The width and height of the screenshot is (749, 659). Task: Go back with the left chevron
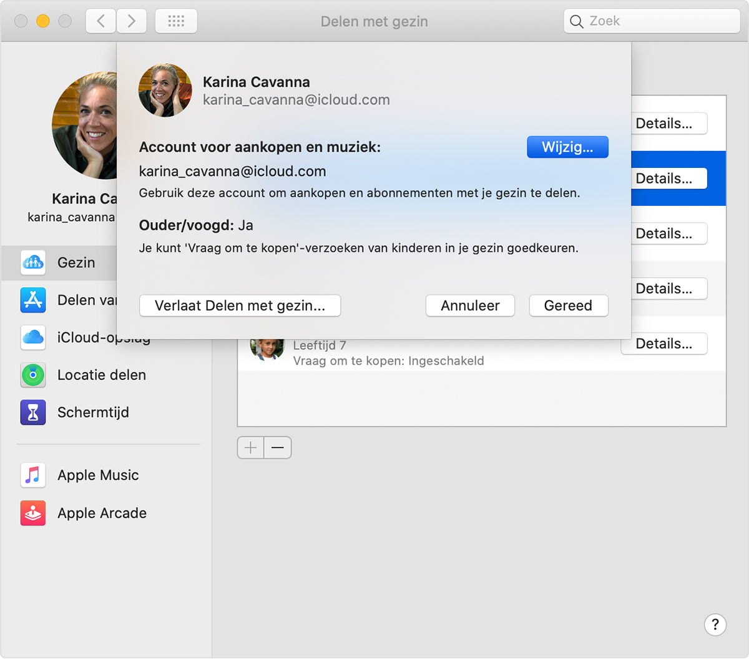[100, 21]
